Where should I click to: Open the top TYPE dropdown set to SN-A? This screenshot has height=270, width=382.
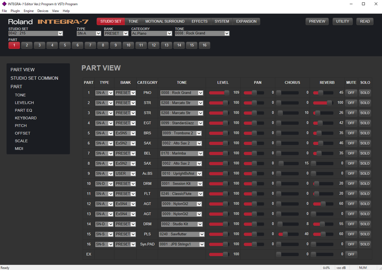tap(89, 33)
